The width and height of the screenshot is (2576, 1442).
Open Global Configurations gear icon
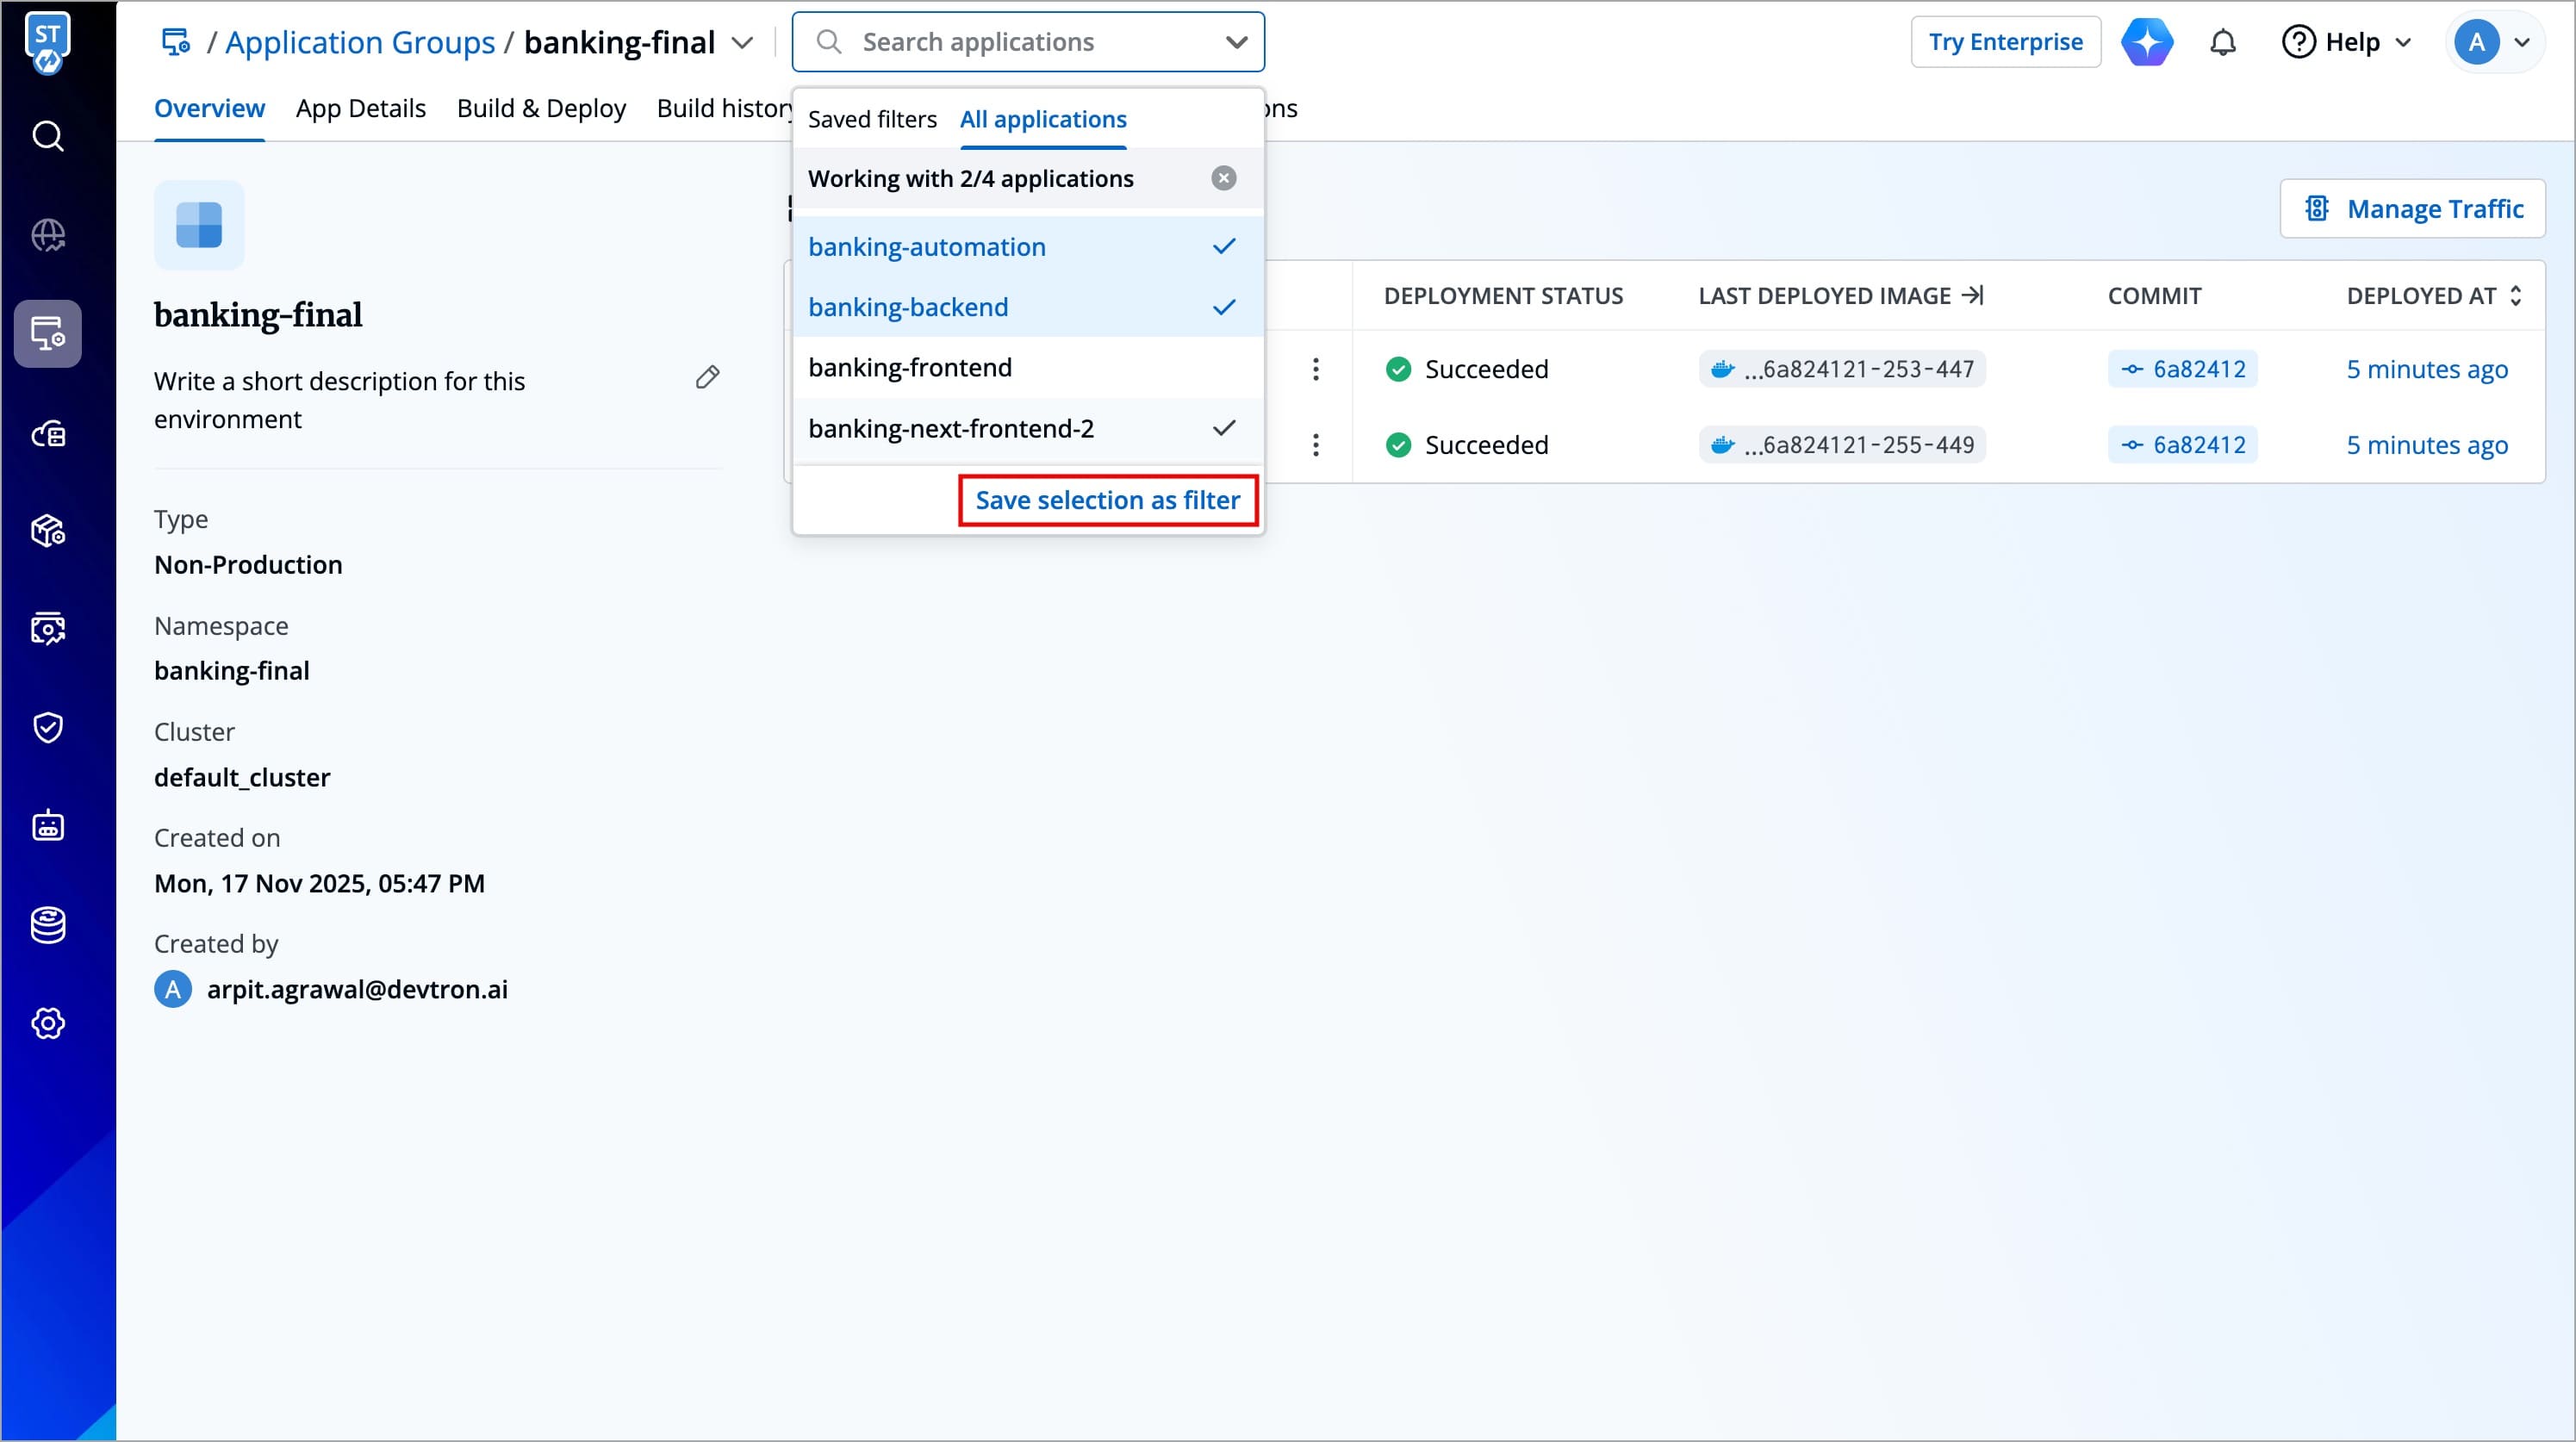[47, 1023]
